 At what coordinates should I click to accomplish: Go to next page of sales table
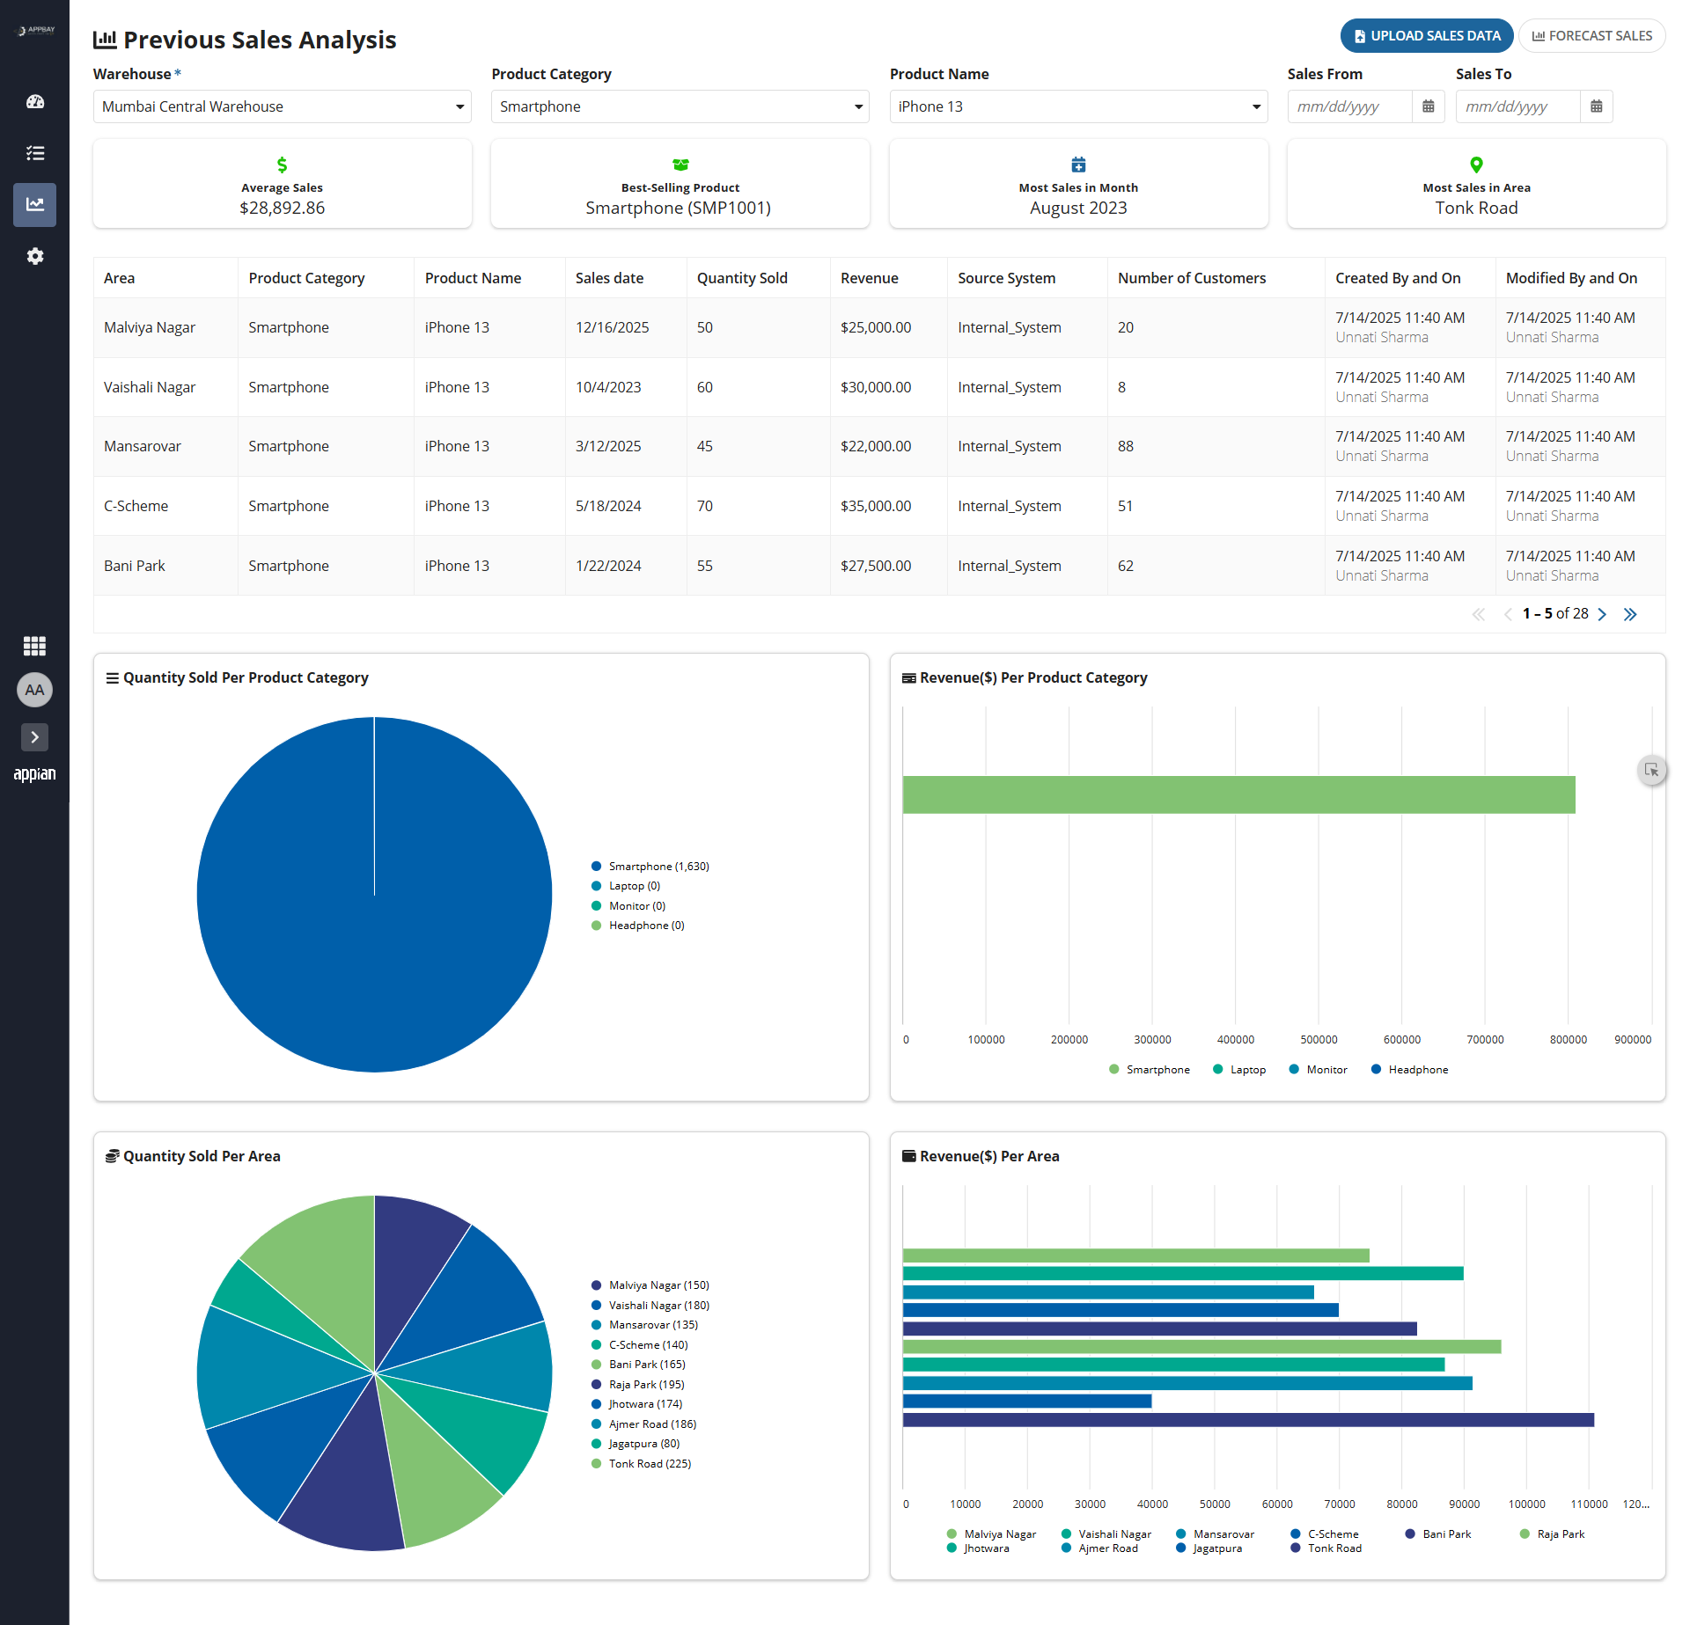(x=1603, y=614)
